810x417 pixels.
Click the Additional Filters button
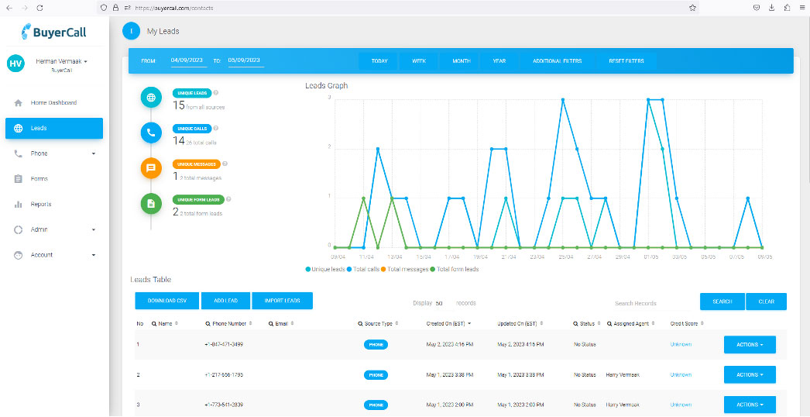(557, 60)
